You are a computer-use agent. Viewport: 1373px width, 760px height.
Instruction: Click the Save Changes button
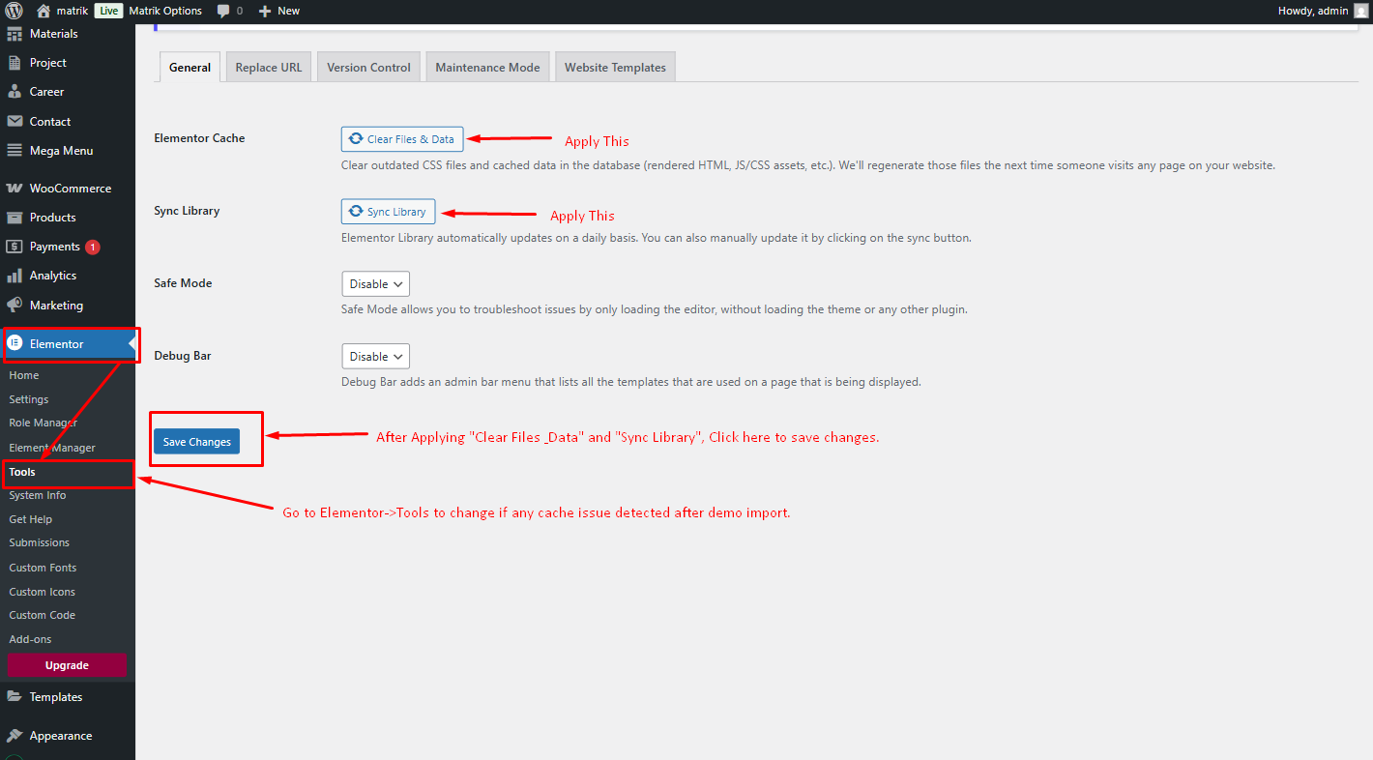pyautogui.click(x=197, y=442)
